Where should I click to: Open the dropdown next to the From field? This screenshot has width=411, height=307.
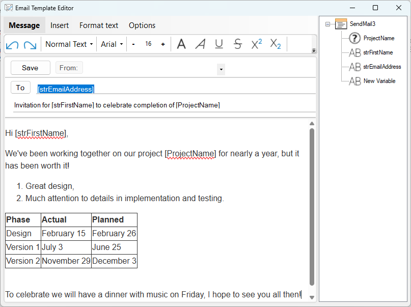221,69
